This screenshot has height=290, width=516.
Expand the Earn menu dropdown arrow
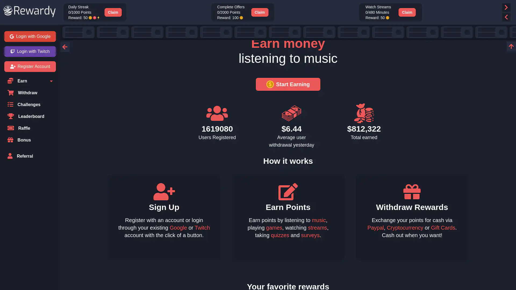point(51,81)
